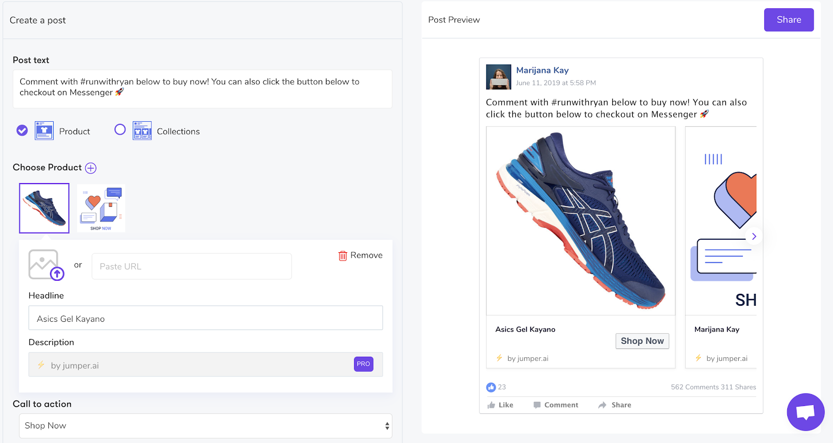This screenshot has width=833, height=443.
Task: Click the Share arrow under the preview post
Action: pos(602,405)
